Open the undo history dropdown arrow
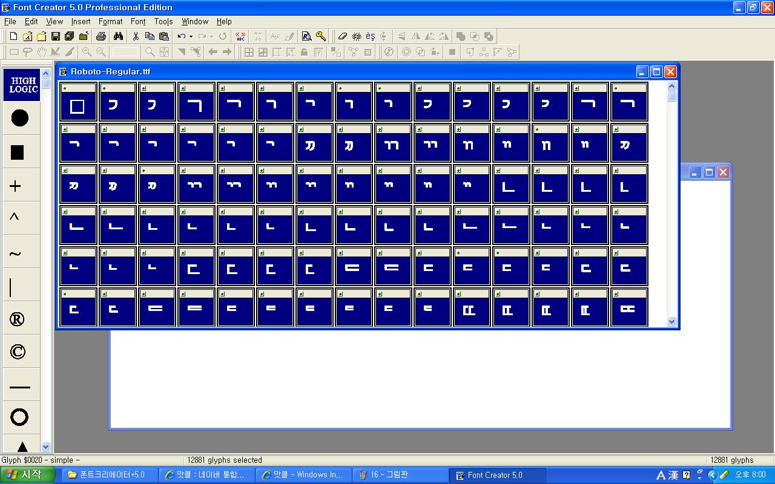The width and height of the screenshot is (775, 484). coord(191,36)
